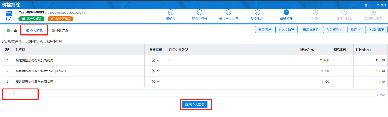Click the 价格扣除 page title
Viewport: 388px width, 117px height.
[11, 5]
